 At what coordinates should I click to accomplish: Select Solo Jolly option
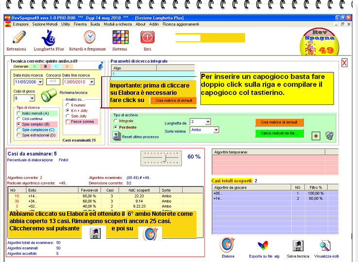(68, 116)
